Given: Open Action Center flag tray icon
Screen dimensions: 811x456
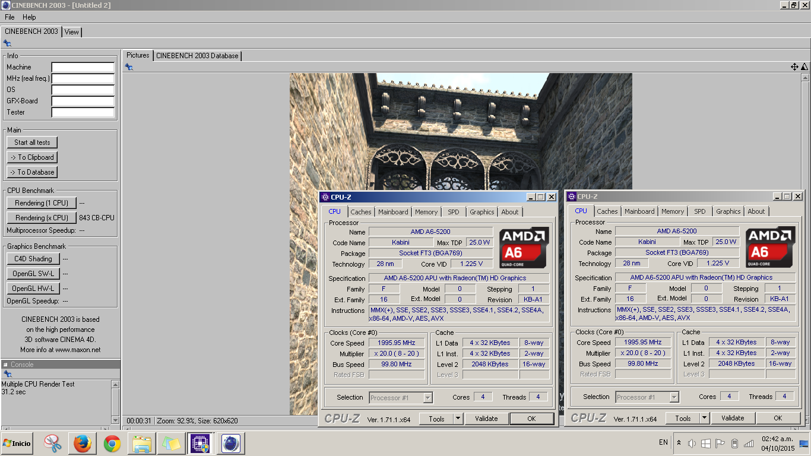Looking at the screenshot, I should click(x=720, y=444).
